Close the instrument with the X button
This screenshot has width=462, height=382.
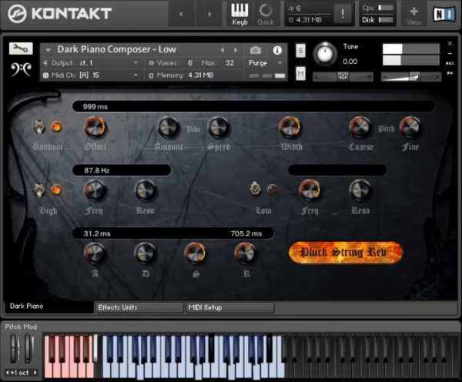pyautogui.click(x=450, y=44)
